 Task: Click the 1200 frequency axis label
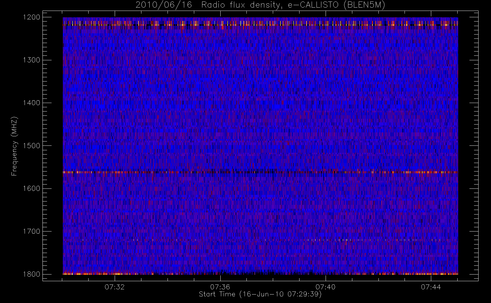pos(32,17)
